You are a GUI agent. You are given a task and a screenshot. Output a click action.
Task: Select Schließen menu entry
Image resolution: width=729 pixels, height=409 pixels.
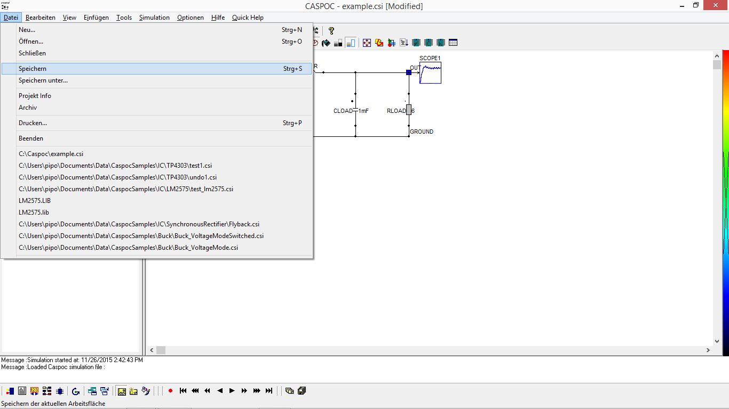tap(157, 53)
